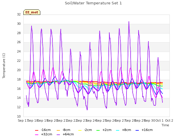
Task: Click the +32cm legend label
Action: point(46,134)
